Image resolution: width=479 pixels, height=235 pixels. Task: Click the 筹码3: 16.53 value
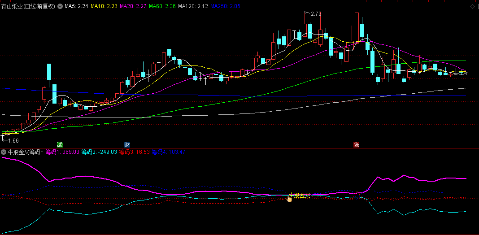coord(135,152)
